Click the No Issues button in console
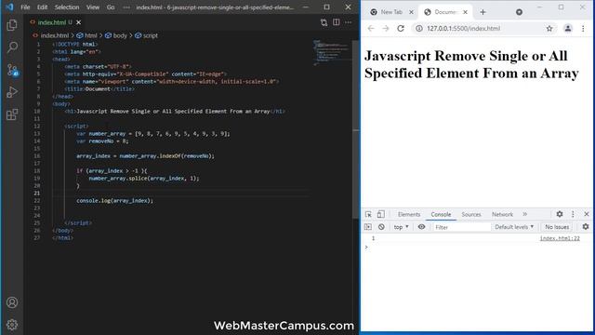 click(557, 227)
